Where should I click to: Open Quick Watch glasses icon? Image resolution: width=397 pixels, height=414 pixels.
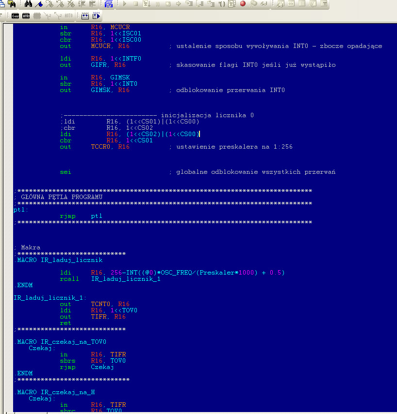264,4
